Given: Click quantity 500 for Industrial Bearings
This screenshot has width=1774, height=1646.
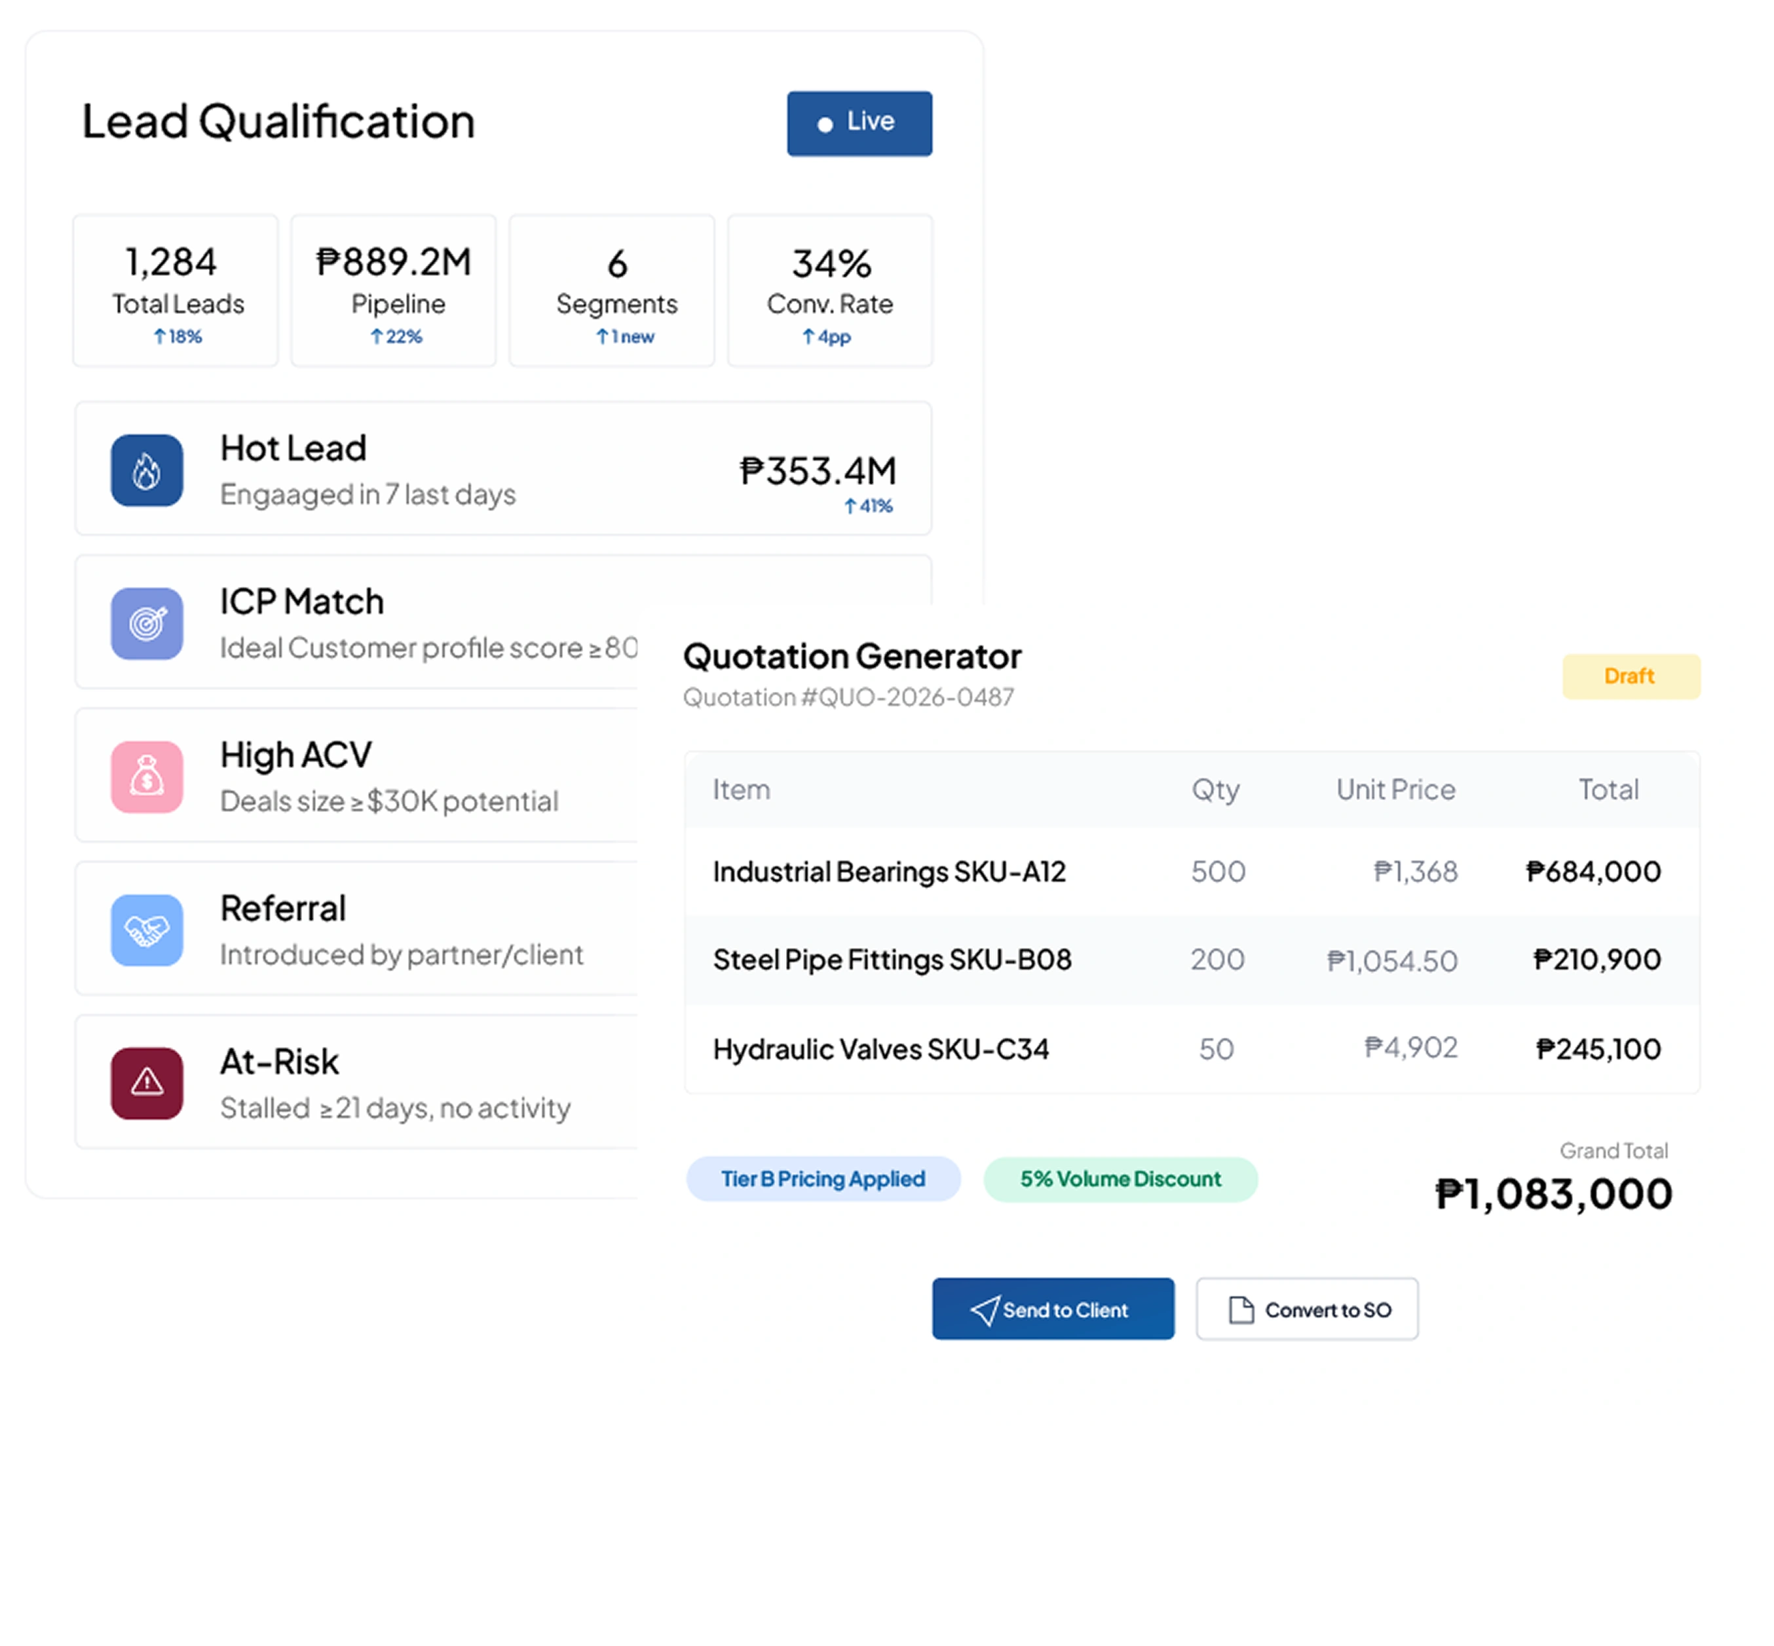Looking at the screenshot, I should [1218, 871].
